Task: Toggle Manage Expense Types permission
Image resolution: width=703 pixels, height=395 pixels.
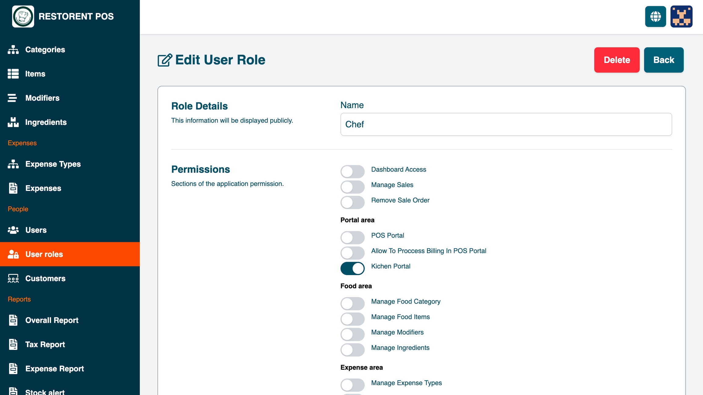Action: pyautogui.click(x=352, y=385)
